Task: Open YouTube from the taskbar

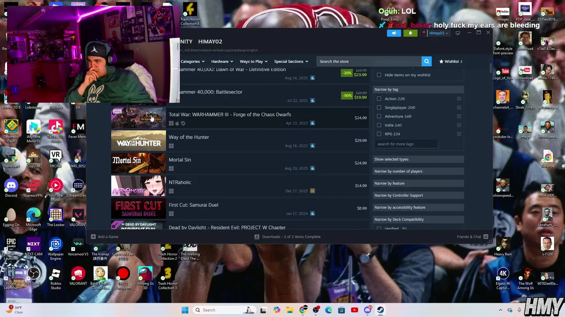Action: point(354,310)
